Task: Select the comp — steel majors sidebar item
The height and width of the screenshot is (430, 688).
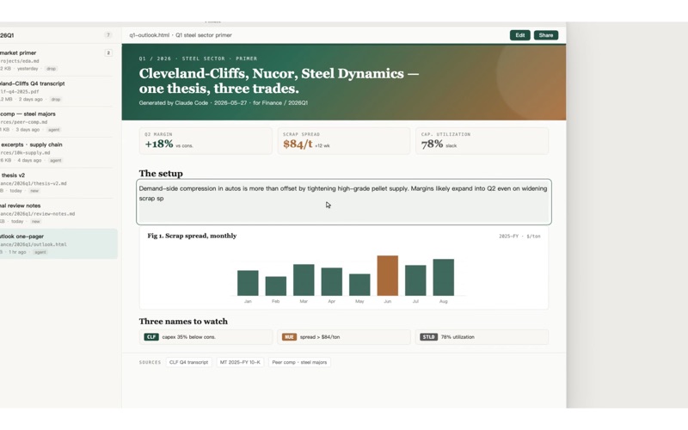Action: 57,121
